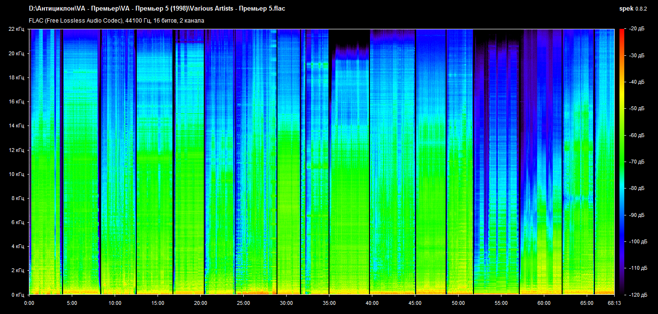Select the 0:00 time axis label
Image resolution: width=658 pixels, height=314 pixels.
[x=29, y=303]
